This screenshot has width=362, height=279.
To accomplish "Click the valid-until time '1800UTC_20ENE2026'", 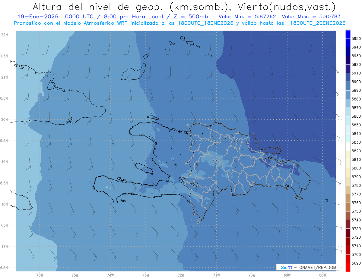I will [x=317, y=23].
